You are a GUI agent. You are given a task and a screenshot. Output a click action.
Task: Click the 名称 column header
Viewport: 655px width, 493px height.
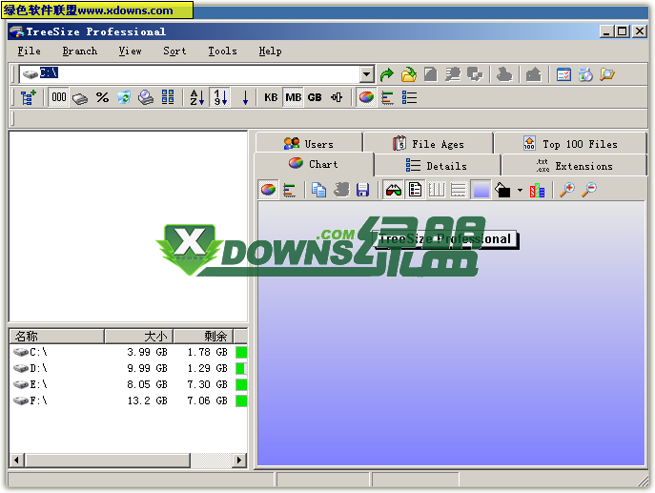coord(57,337)
